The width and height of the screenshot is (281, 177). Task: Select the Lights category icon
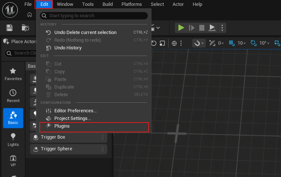[13, 139]
